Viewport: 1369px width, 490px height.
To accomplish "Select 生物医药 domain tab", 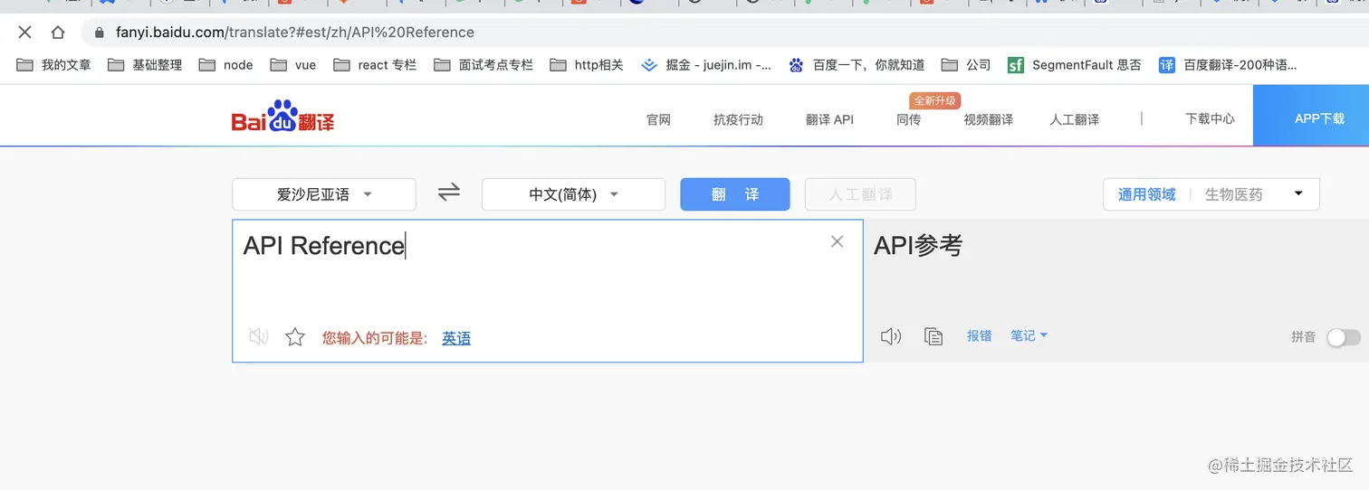I will tap(1233, 194).
